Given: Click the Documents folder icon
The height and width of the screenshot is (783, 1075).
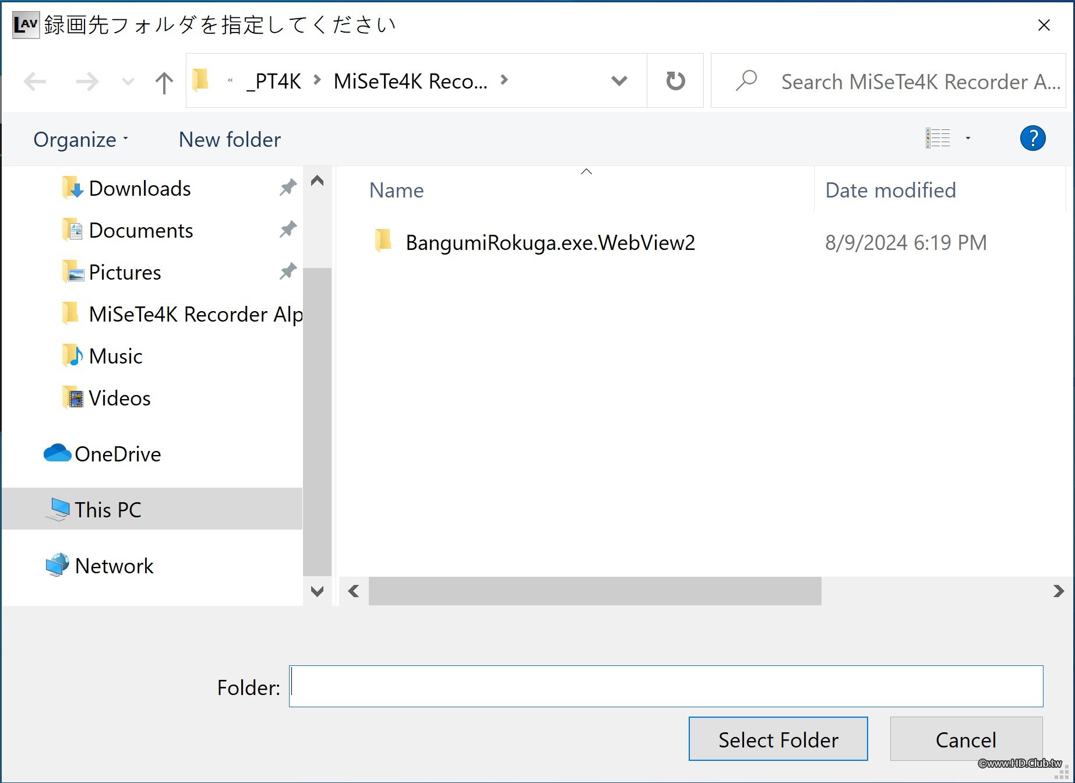Looking at the screenshot, I should click(73, 230).
